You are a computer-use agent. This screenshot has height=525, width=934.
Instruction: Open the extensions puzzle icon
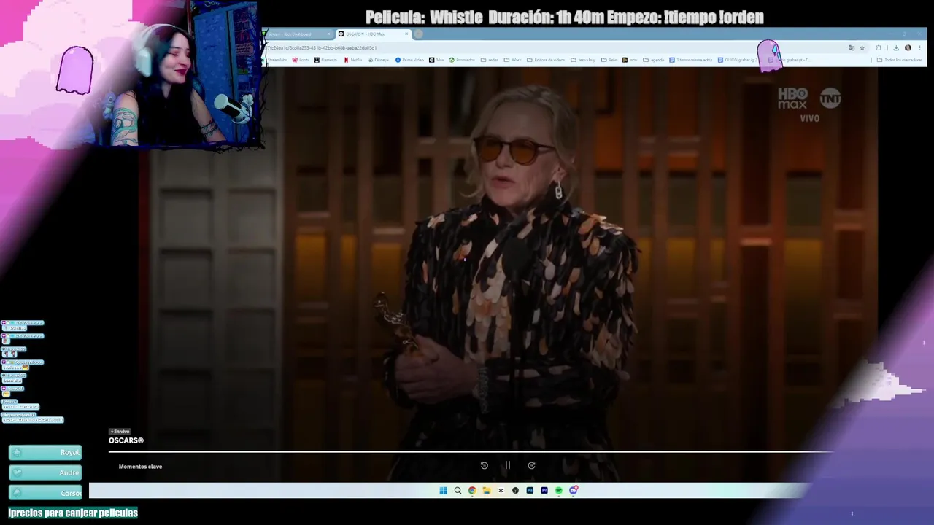(879, 48)
